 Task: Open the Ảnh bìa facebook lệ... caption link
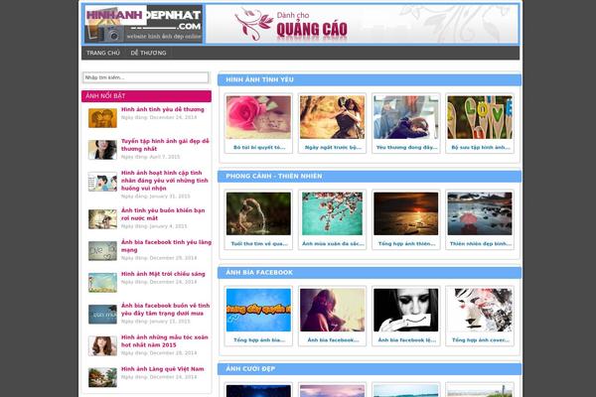406,340
